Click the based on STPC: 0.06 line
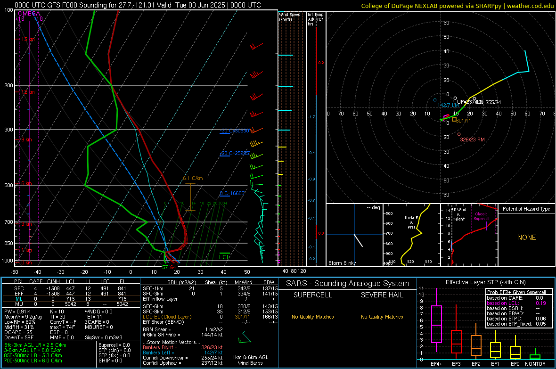The height and width of the screenshot is (369, 556). click(x=516, y=319)
